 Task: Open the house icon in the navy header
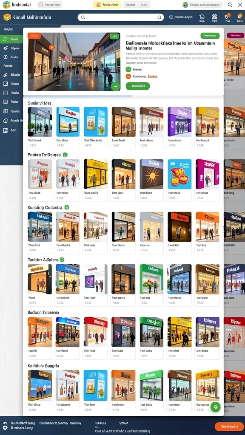202,17
